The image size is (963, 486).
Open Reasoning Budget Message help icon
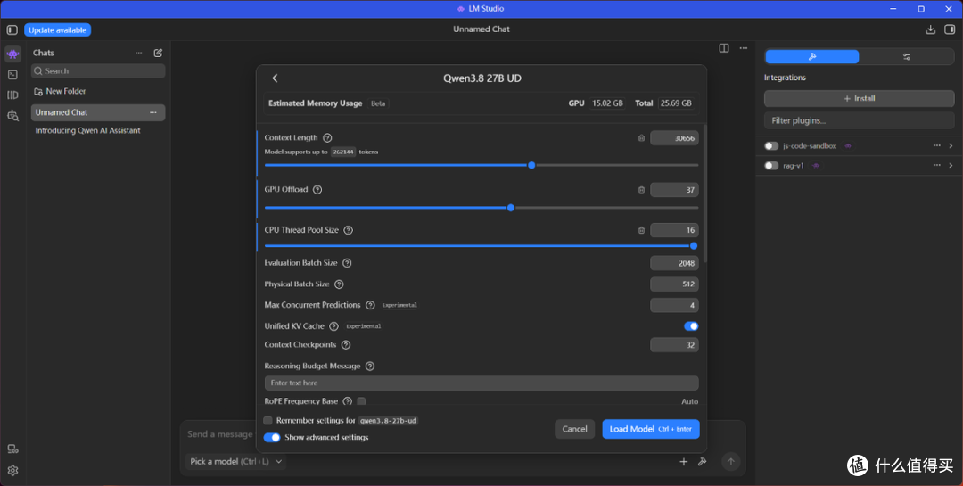coord(370,366)
